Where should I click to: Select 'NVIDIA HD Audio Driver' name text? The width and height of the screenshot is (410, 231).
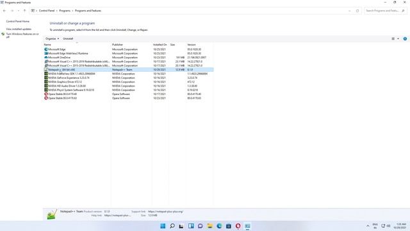(67, 86)
